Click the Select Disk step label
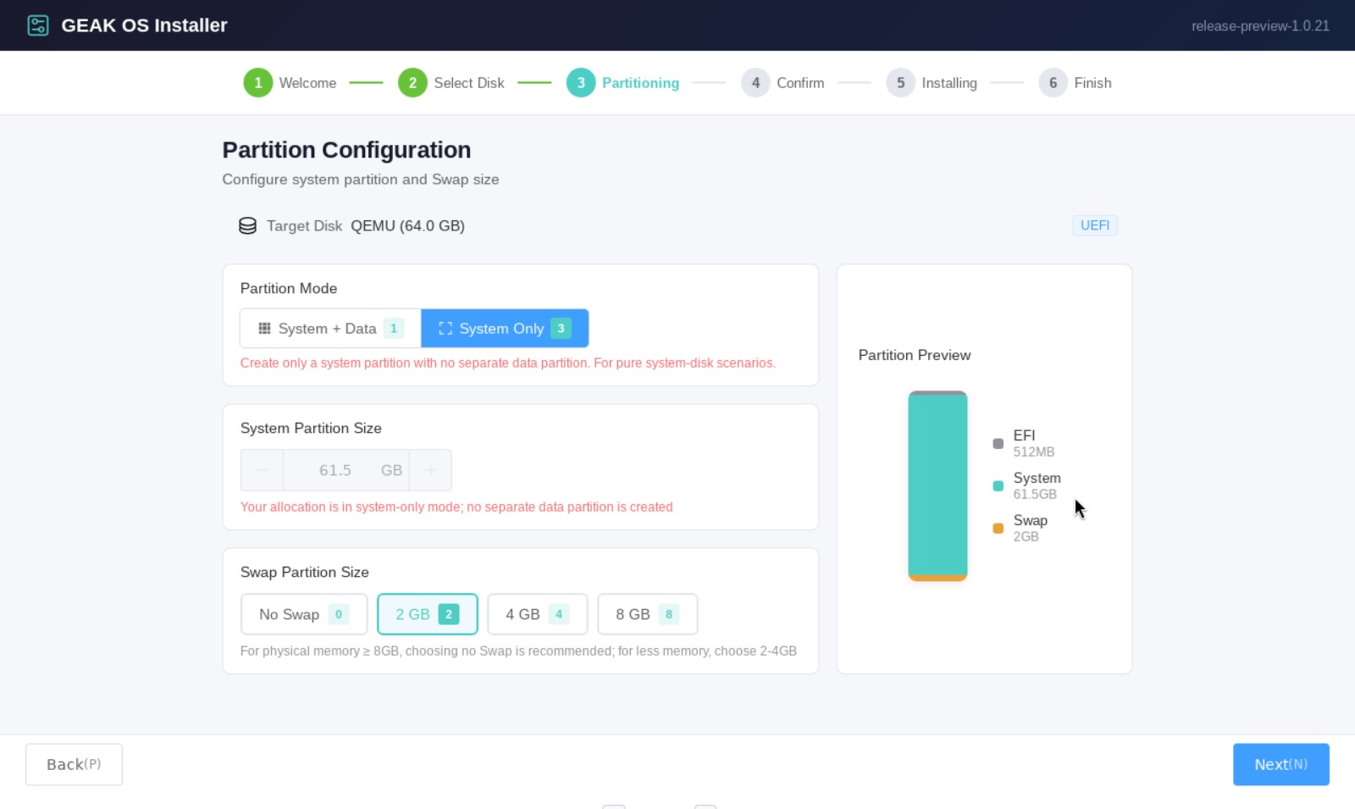The image size is (1355, 809). (x=469, y=83)
